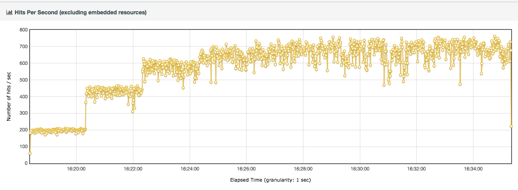Select the 16:28:00 time axis label

pos(303,169)
